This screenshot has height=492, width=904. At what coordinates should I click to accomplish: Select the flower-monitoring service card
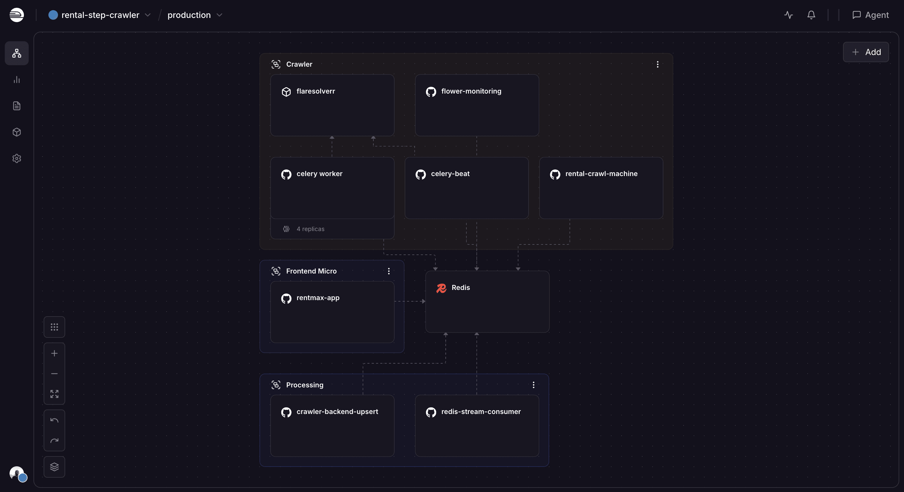point(477,105)
